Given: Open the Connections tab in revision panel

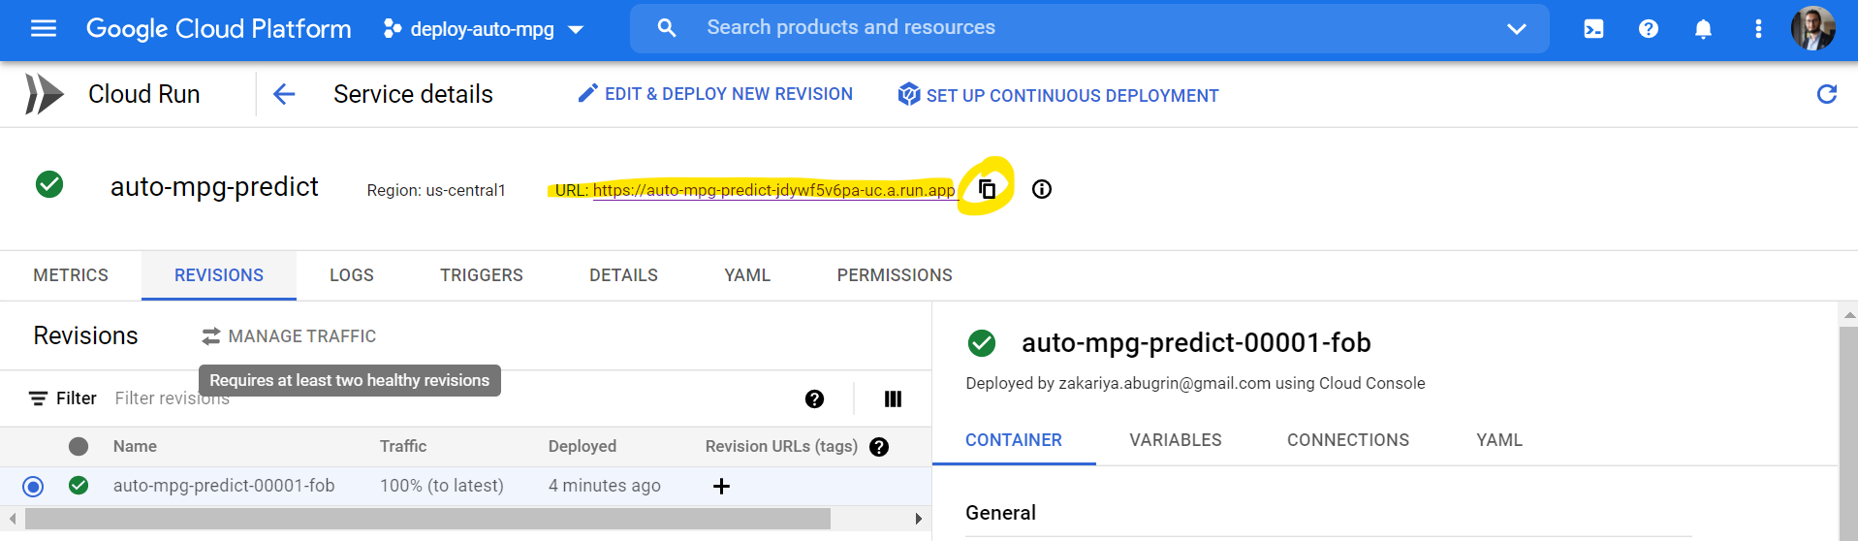Looking at the screenshot, I should pos(1348,440).
